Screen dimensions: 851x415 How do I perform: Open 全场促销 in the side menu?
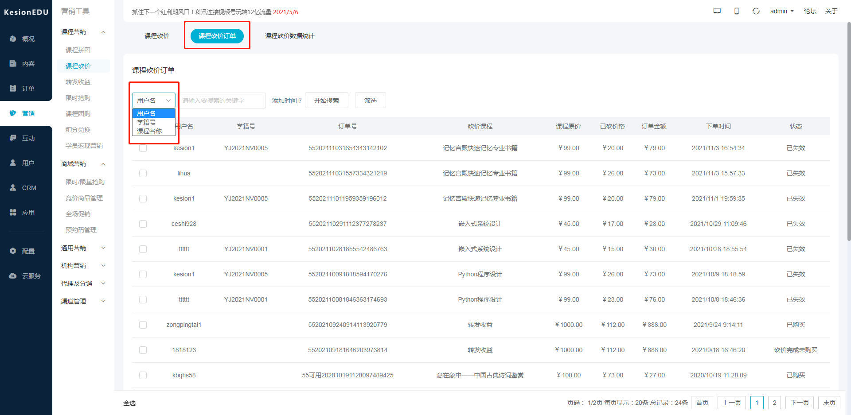click(x=78, y=214)
